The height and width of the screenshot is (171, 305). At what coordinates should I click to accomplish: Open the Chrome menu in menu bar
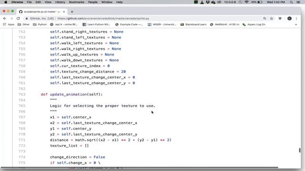click(17, 2)
